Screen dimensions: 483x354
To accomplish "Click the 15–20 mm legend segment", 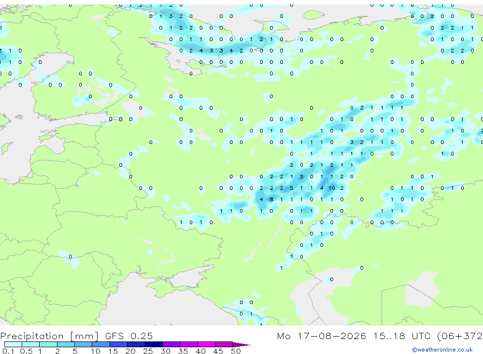I will click(x=119, y=344).
